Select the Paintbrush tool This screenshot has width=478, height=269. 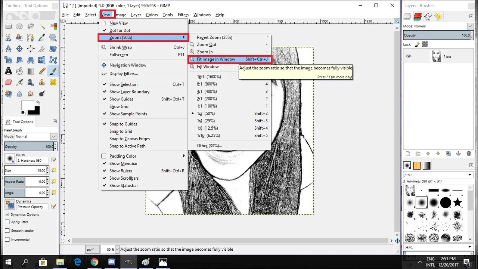[x=53, y=71]
